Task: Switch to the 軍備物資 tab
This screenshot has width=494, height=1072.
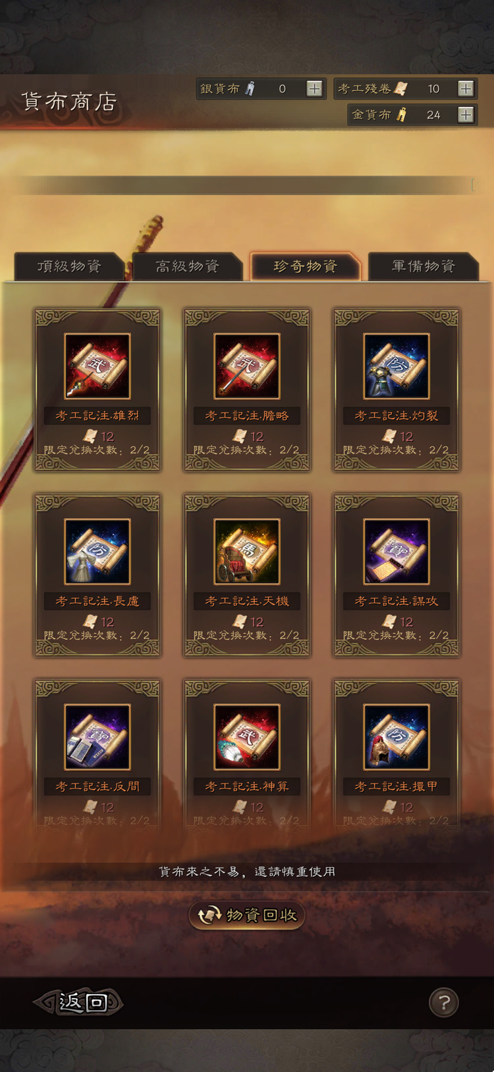Action: click(424, 266)
